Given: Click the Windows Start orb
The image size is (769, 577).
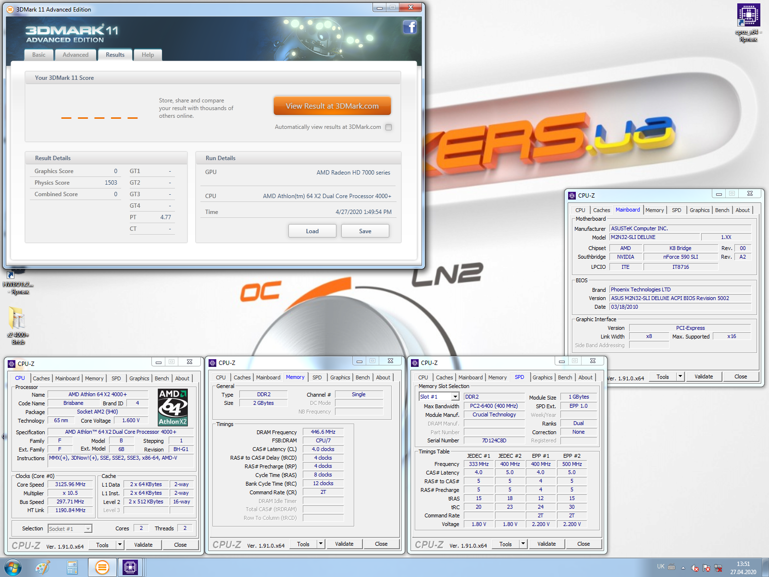Looking at the screenshot, I should coord(13,568).
